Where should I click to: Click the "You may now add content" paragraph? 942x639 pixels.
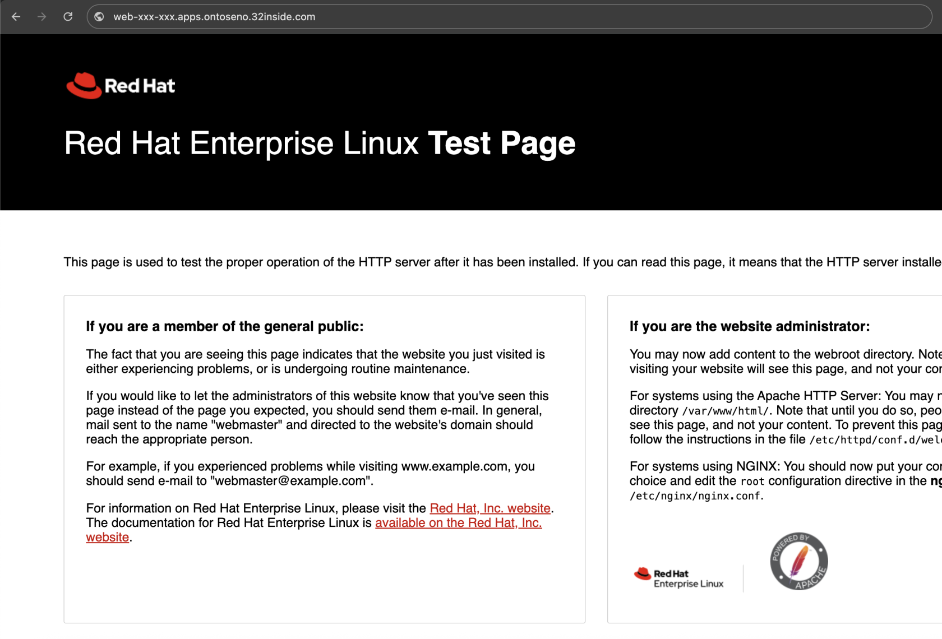pyautogui.click(x=786, y=362)
